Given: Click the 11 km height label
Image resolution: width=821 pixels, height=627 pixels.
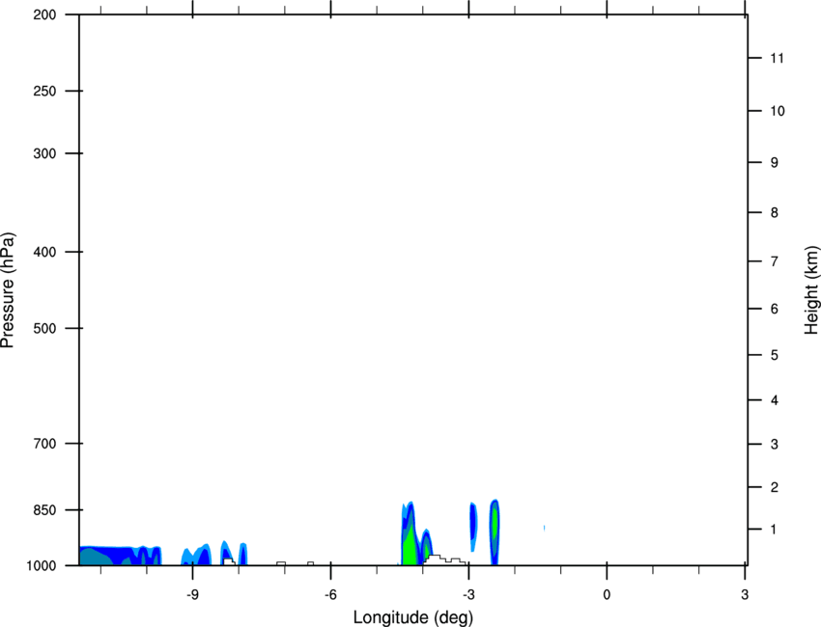Looking at the screenshot, I should coord(777,58).
